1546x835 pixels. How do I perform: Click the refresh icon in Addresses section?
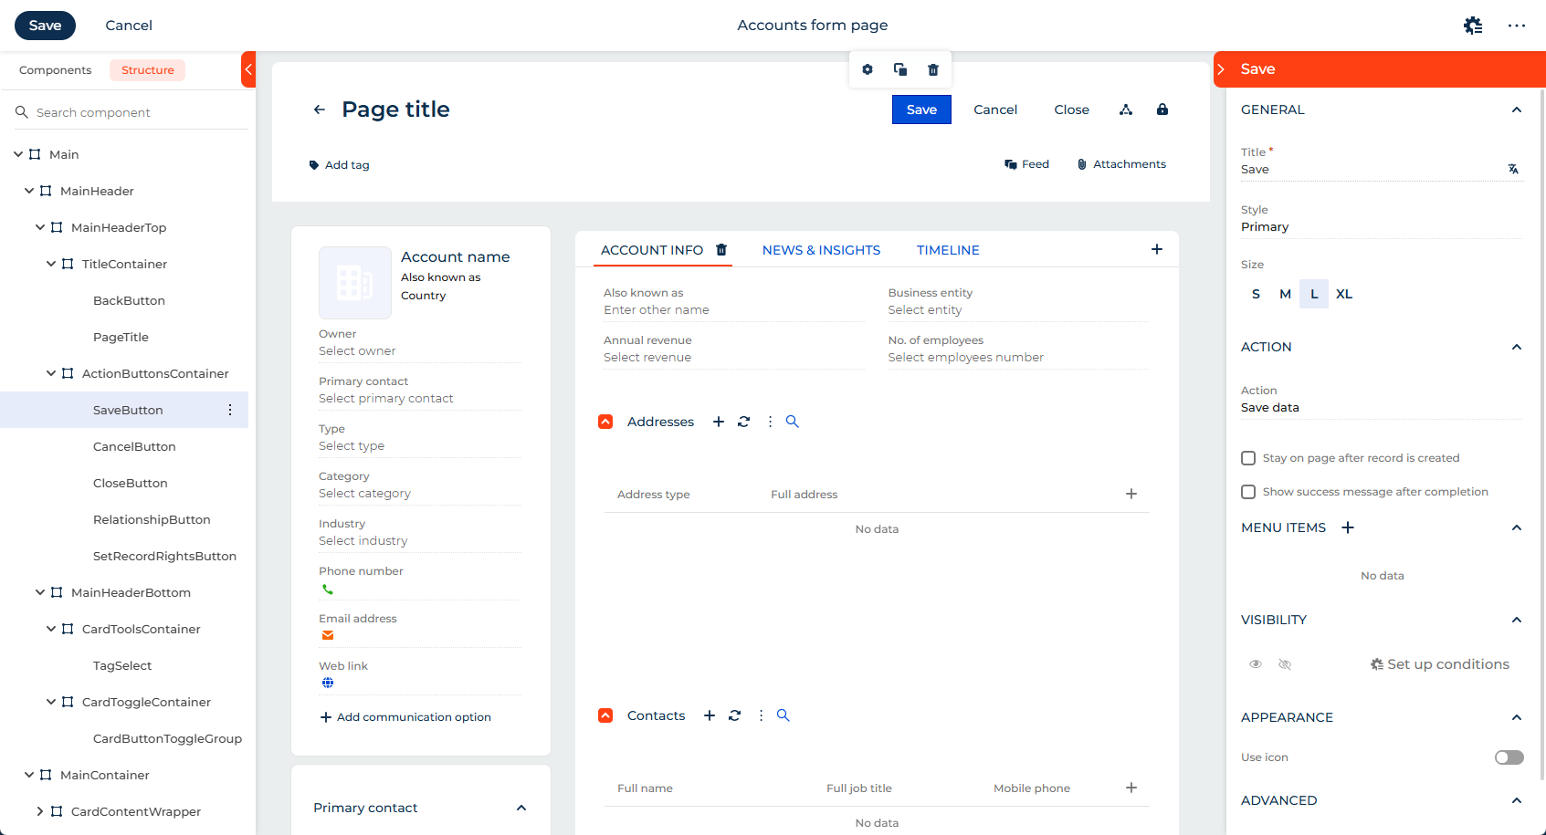(743, 422)
